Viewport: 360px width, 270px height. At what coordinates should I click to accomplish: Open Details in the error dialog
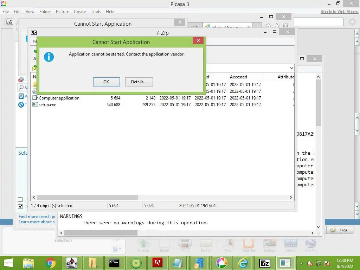[x=139, y=82]
